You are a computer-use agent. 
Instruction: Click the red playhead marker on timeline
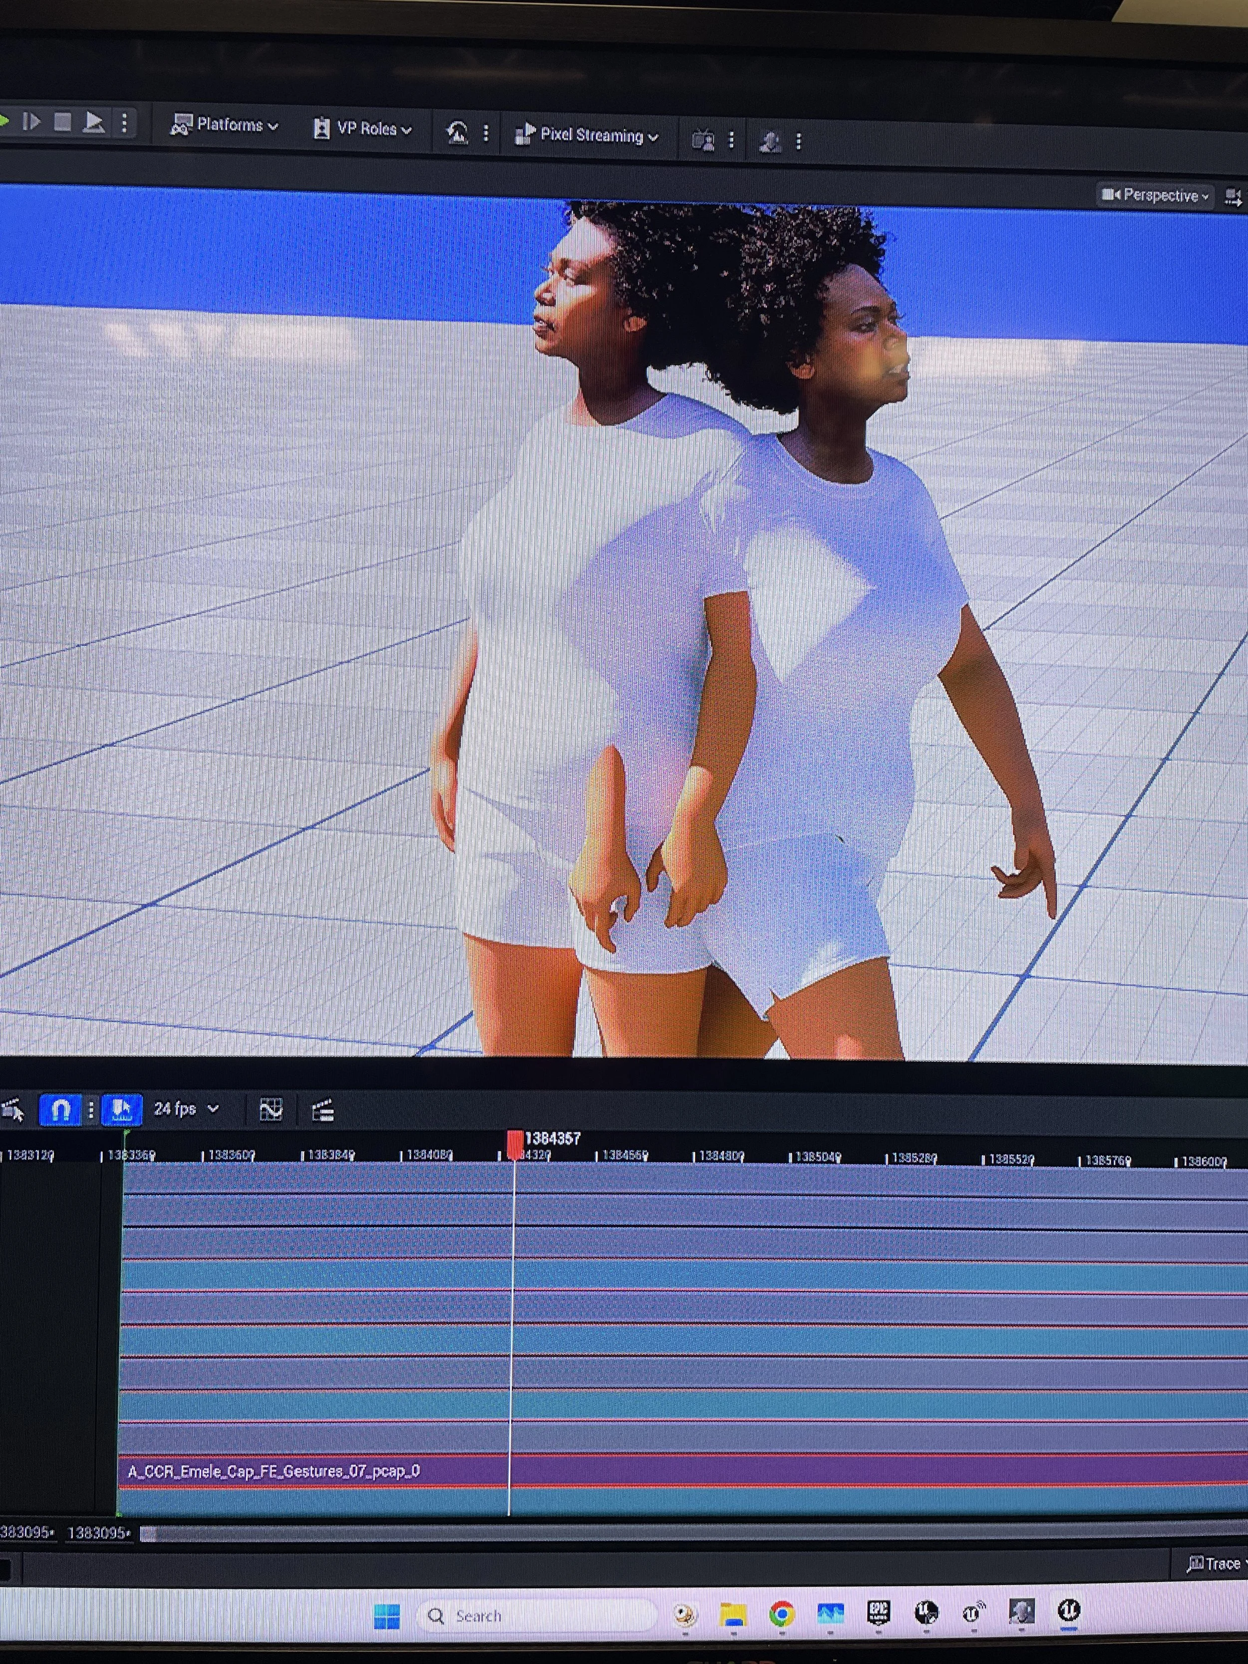[x=515, y=1143]
